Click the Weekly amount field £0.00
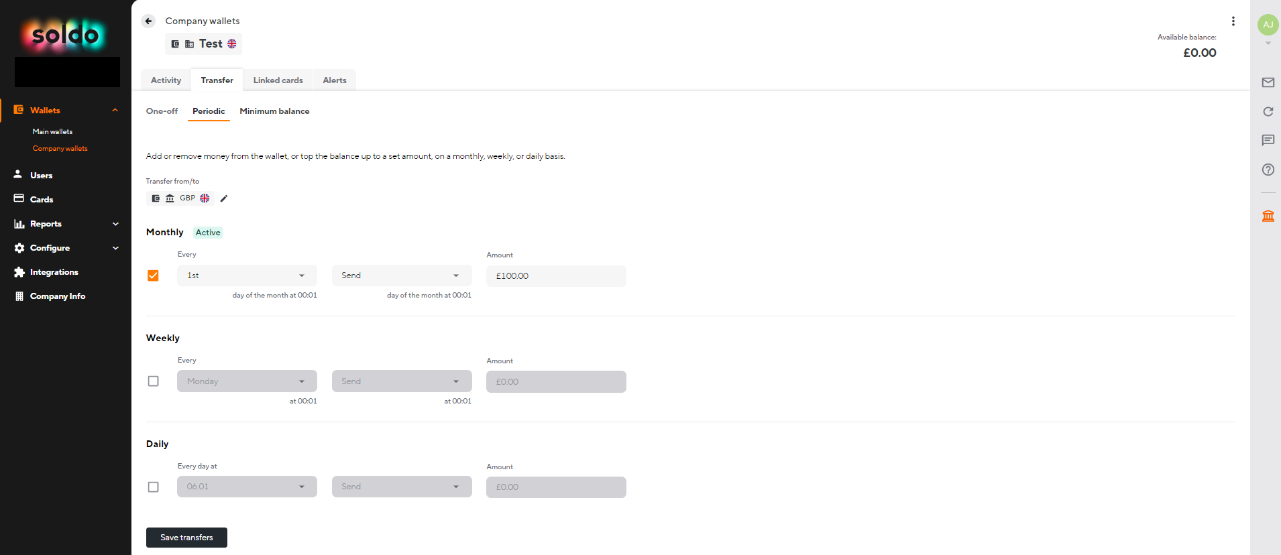Screen dimensions: 1281x555 pyautogui.click(x=556, y=382)
